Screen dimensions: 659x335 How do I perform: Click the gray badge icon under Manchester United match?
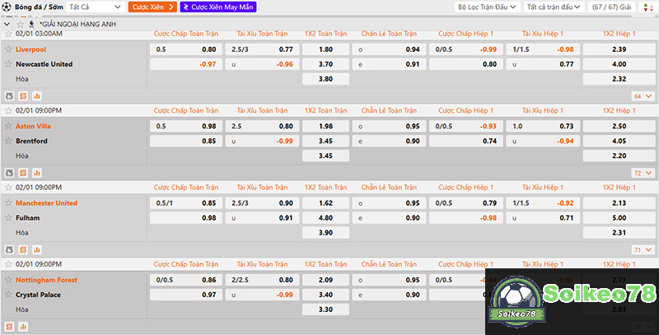(9, 249)
